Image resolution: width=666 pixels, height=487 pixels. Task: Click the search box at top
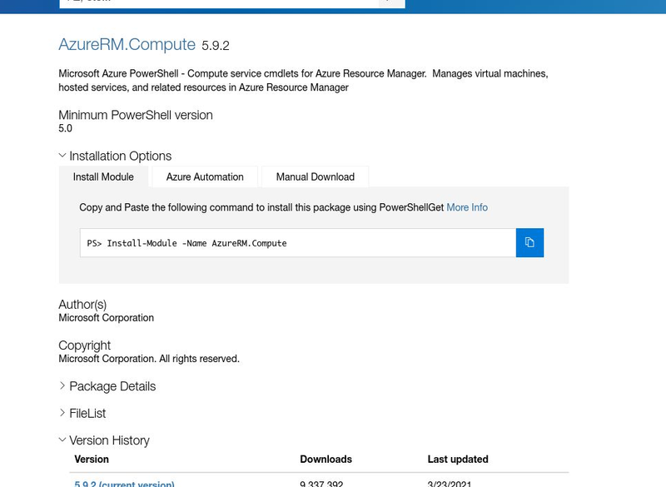coord(219,3)
